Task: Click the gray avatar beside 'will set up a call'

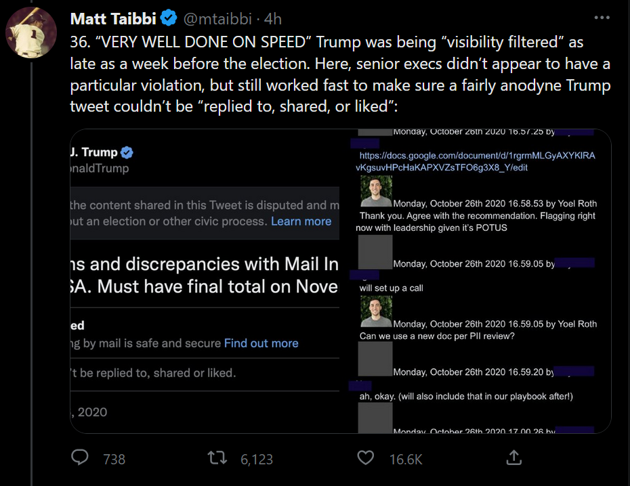Action: pyautogui.click(x=375, y=252)
